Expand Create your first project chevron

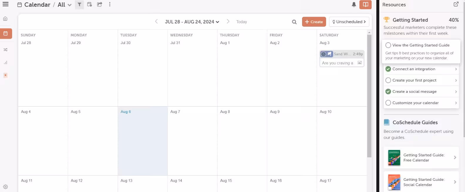[x=456, y=80]
